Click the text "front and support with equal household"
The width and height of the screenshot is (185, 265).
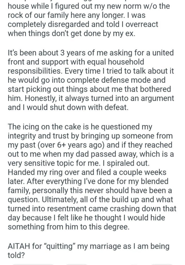click(76, 62)
